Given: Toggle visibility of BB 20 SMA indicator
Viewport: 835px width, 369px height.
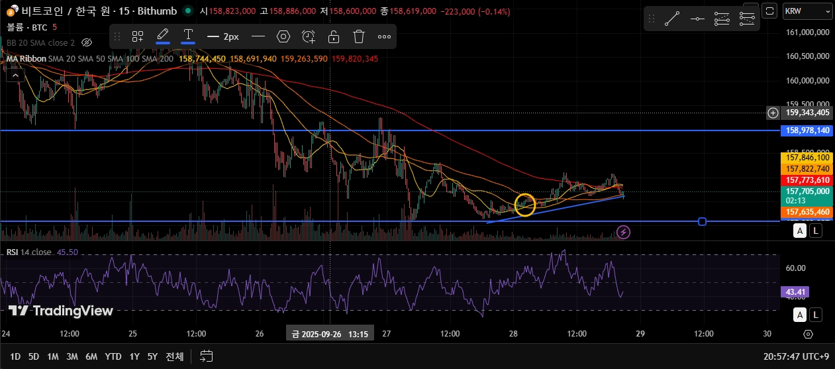Looking at the screenshot, I should click(87, 42).
